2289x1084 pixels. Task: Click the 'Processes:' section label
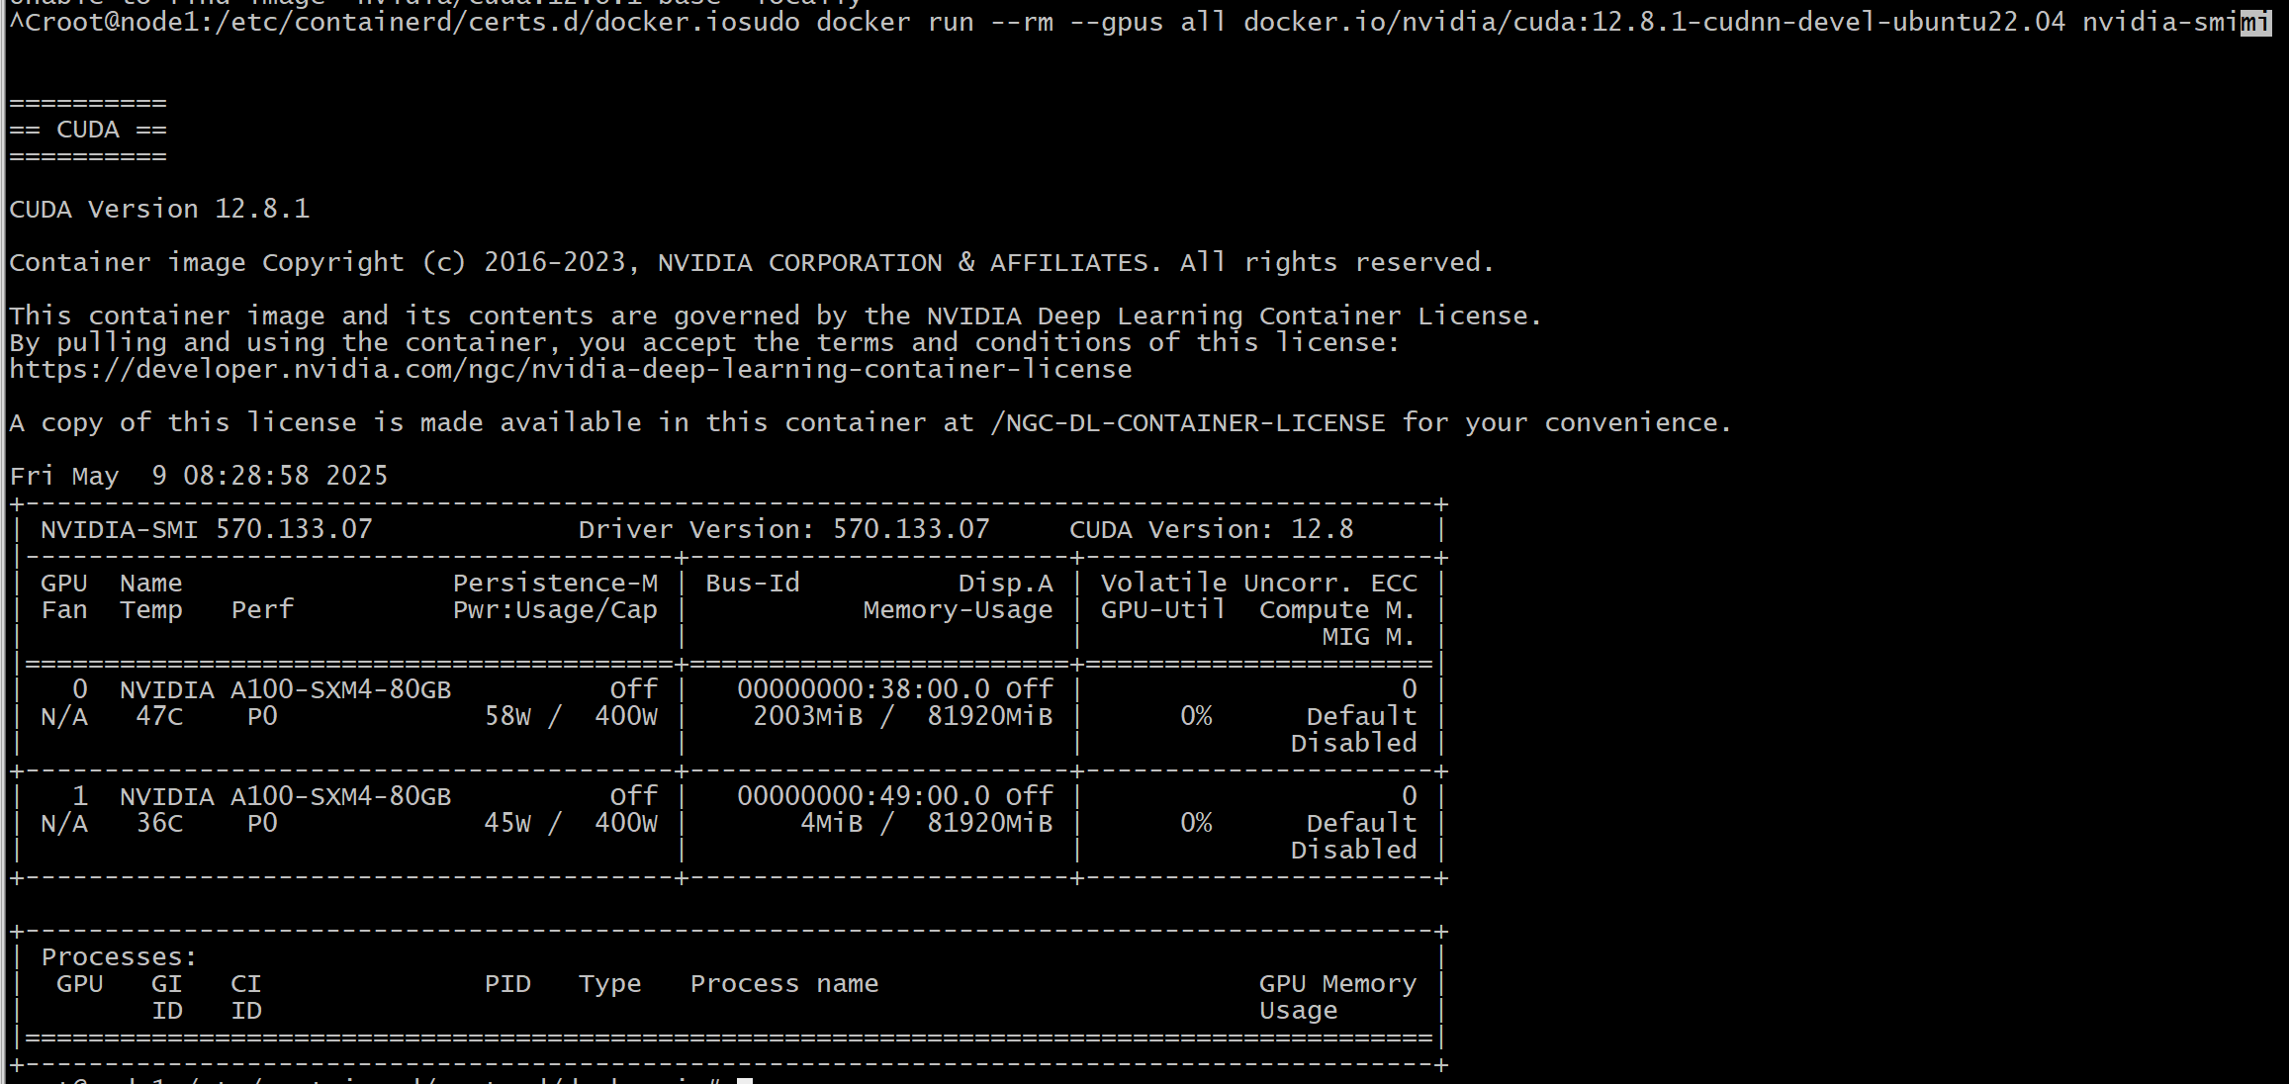tap(120, 957)
